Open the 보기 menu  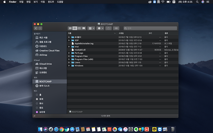(x=35, y=2)
